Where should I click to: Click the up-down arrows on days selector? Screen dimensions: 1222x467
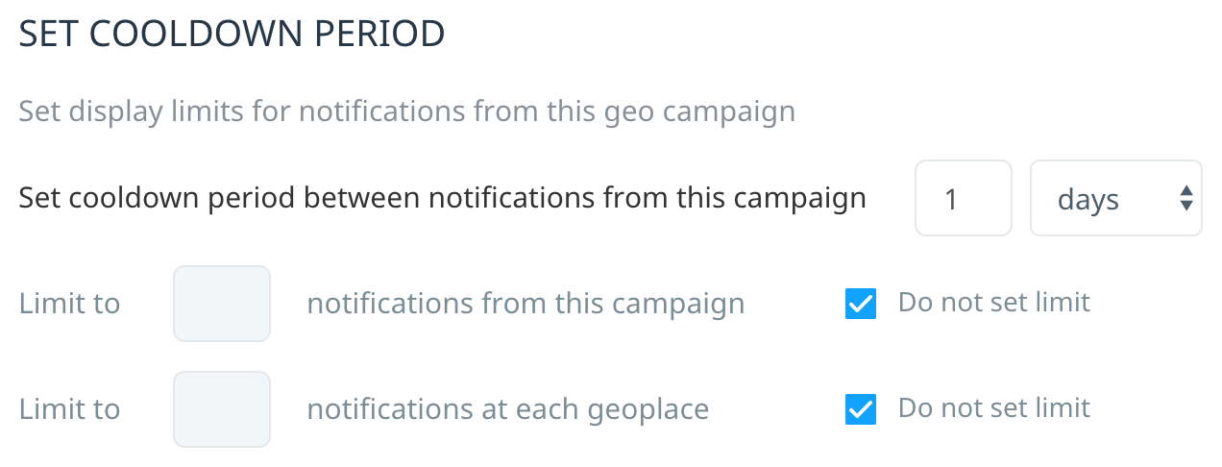[1186, 199]
